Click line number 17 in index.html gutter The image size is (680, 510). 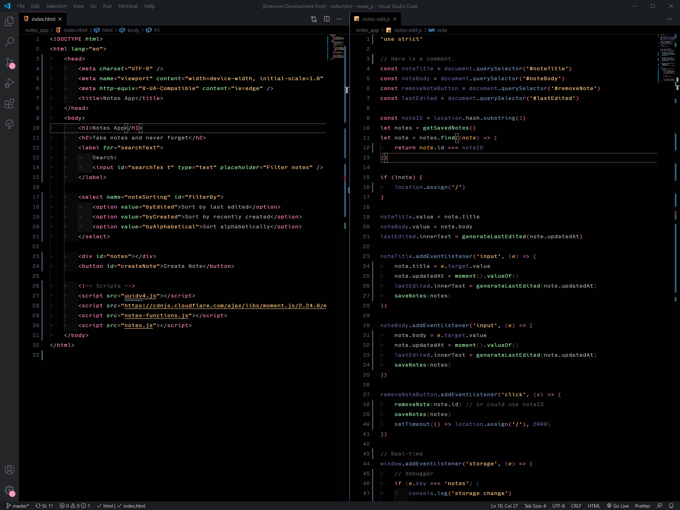point(36,197)
